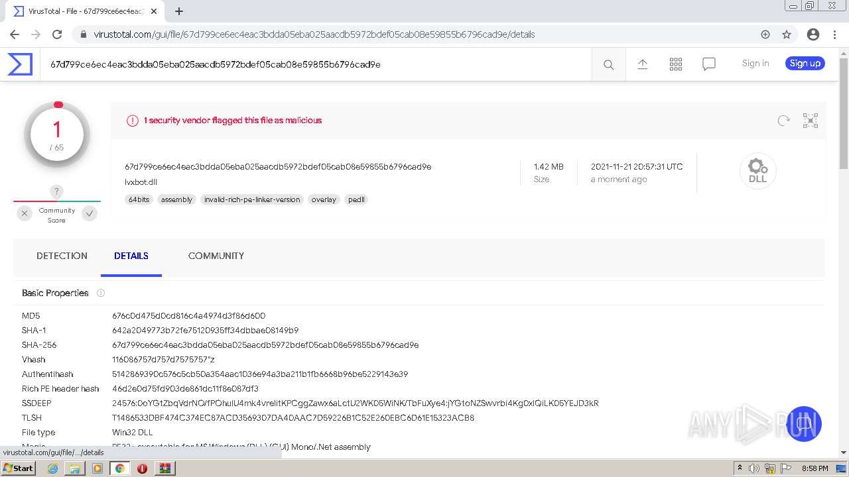Switch to the COMMUNITY tab
Image resolution: width=849 pixels, height=477 pixels.
click(216, 256)
